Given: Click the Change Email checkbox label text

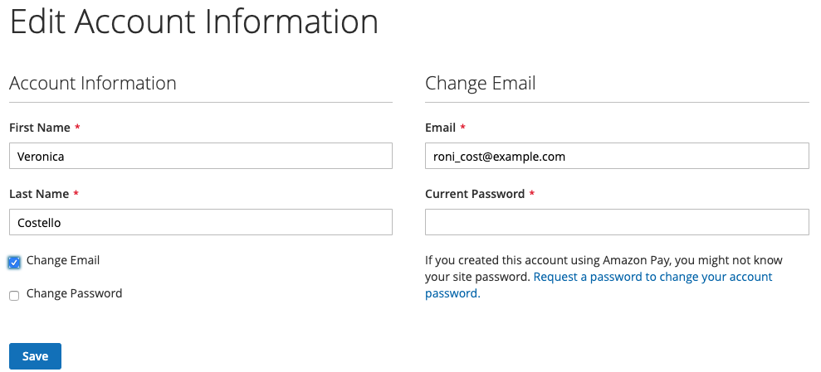Looking at the screenshot, I should 63,260.
